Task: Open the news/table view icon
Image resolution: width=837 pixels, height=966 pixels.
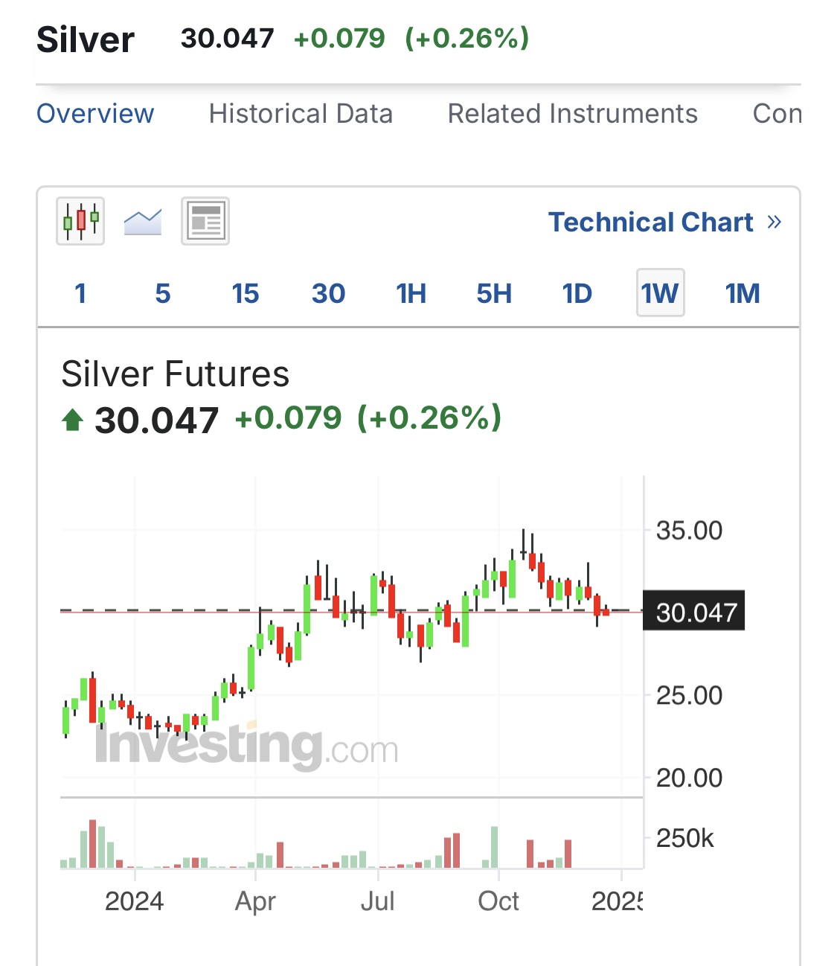Action: [205, 221]
